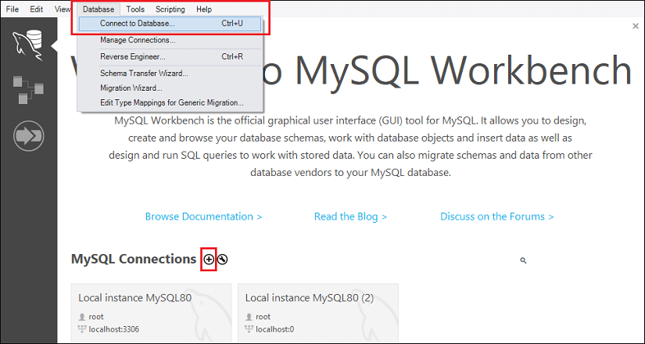Follow the Browse Documentation link

203,217
